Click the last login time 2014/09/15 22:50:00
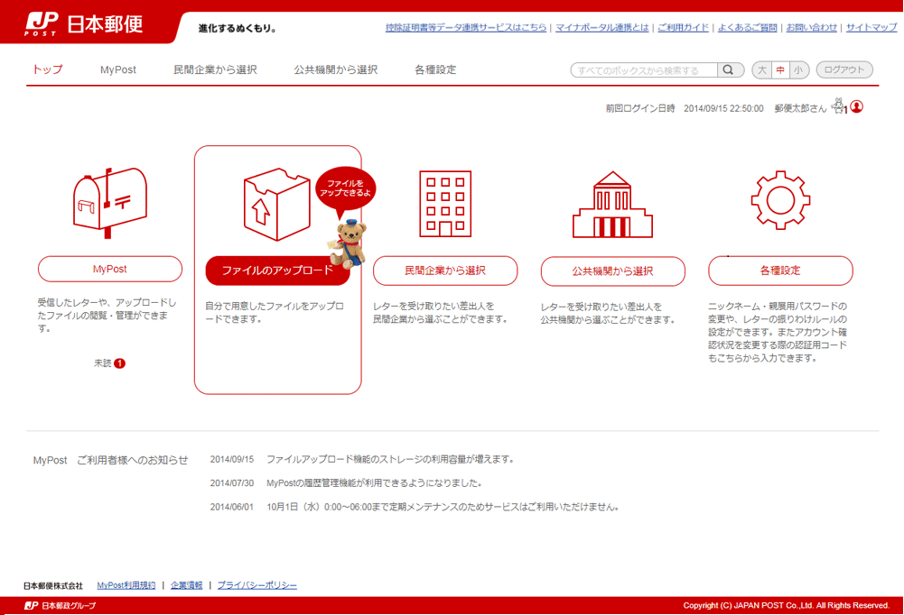The height and width of the screenshot is (615, 904). 723,108
